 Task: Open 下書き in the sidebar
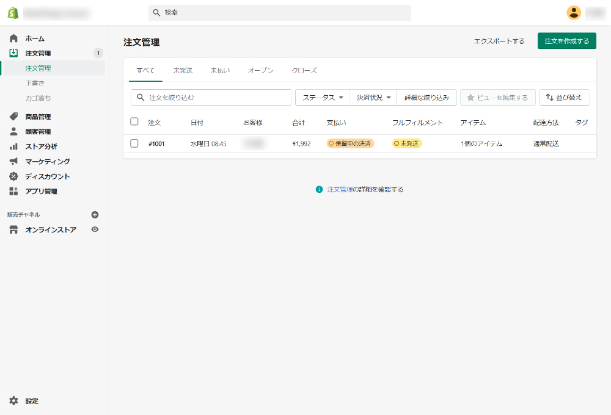coord(35,83)
